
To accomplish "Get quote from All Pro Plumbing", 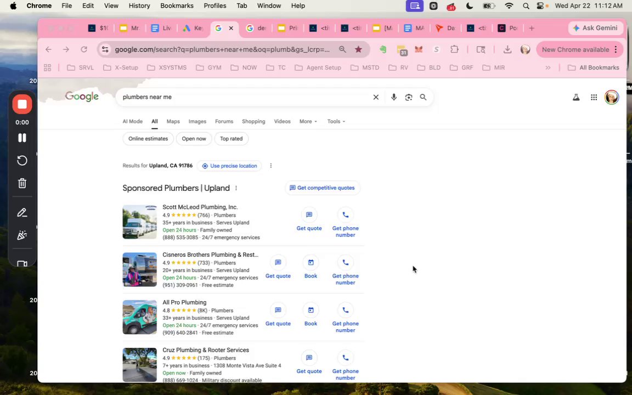I will coord(278,315).
